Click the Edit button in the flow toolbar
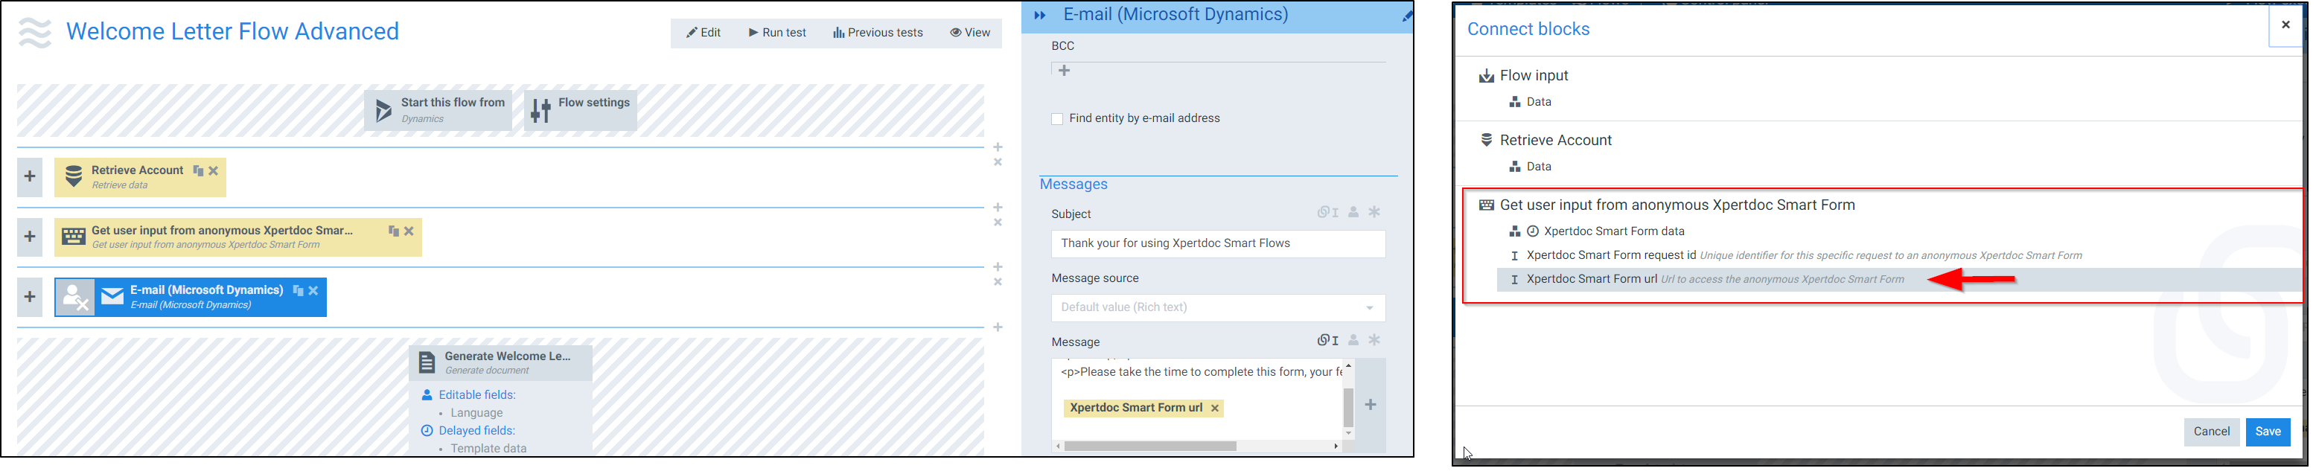This screenshot has width=2316, height=474. [x=703, y=33]
